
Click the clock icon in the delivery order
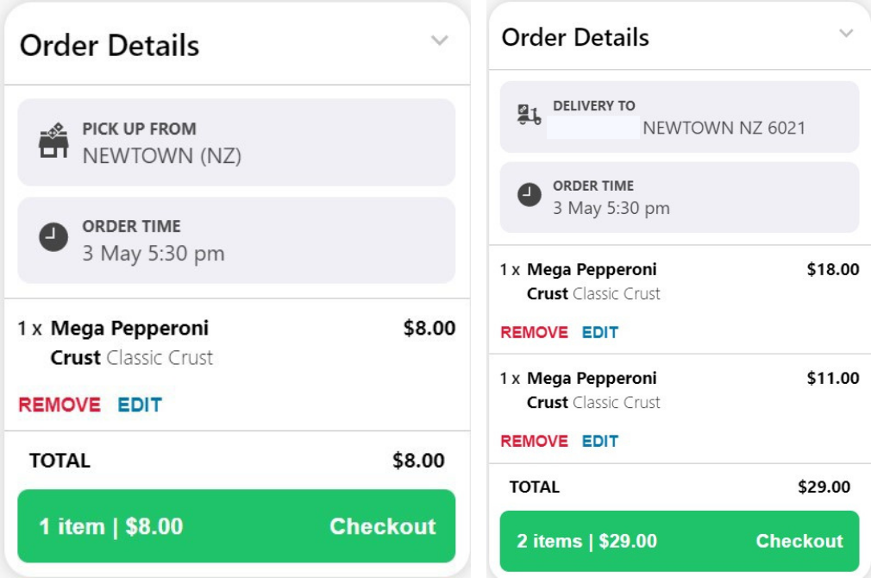(x=529, y=196)
